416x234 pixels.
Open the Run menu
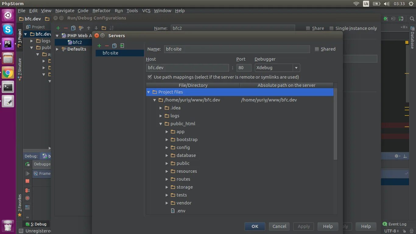point(119,11)
